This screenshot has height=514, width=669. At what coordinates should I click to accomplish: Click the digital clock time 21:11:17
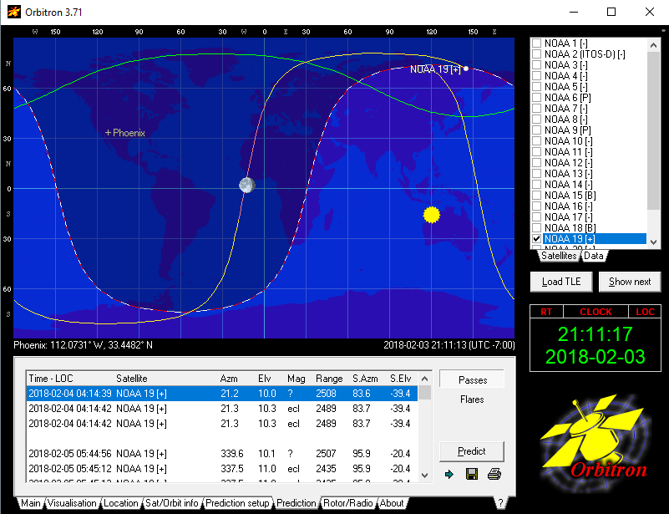pyautogui.click(x=596, y=333)
